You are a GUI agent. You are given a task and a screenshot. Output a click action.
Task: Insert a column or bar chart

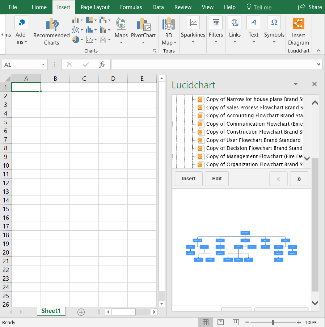click(x=77, y=20)
